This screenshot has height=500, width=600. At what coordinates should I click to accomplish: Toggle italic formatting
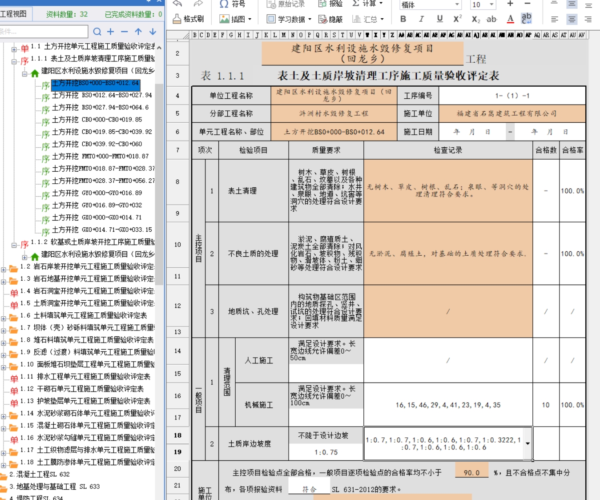pyautogui.click(x=421, y=19)
